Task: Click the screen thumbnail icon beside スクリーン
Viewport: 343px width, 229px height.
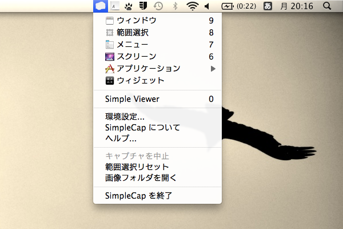Action: (110, 57)
